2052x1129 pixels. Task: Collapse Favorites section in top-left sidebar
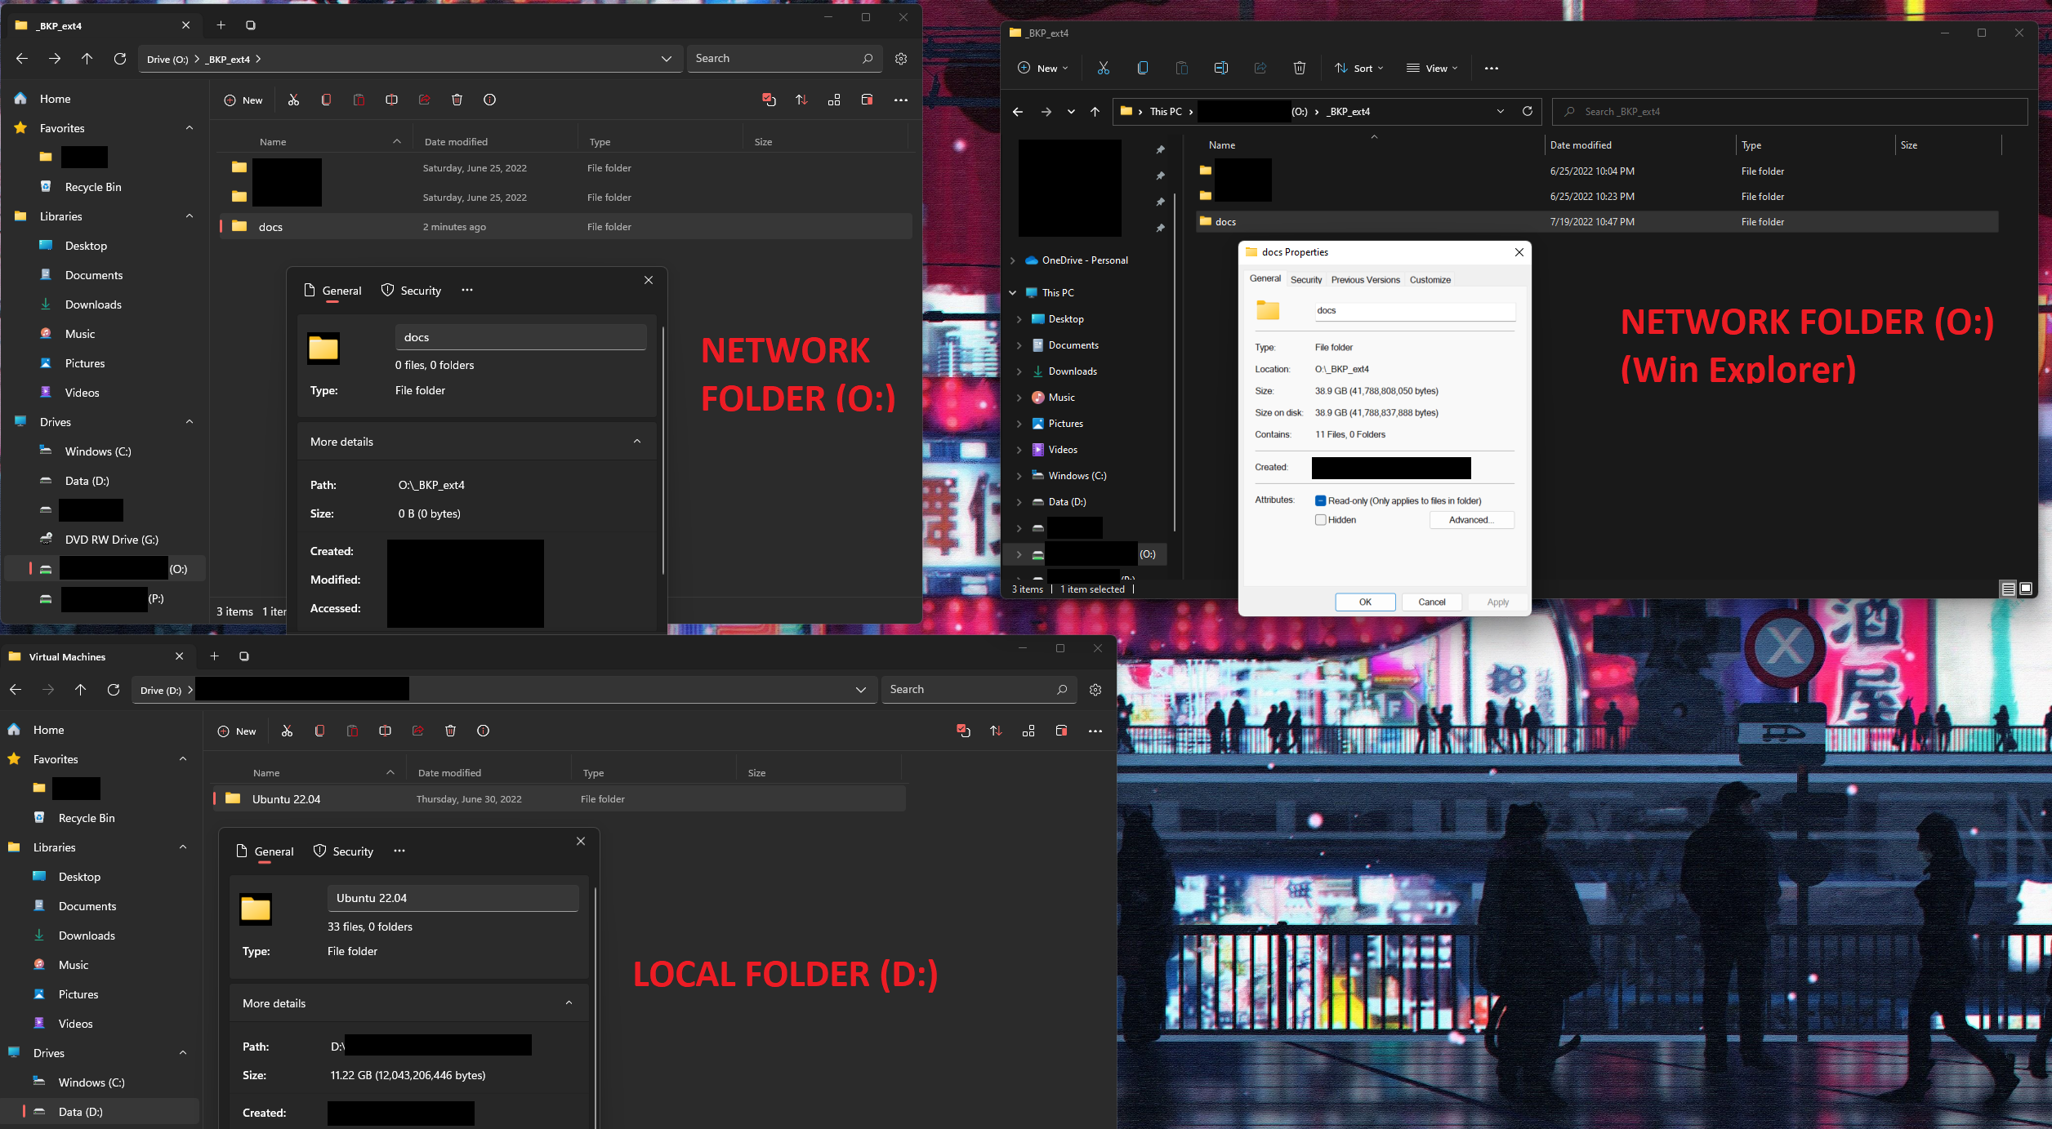click(190, 127)
